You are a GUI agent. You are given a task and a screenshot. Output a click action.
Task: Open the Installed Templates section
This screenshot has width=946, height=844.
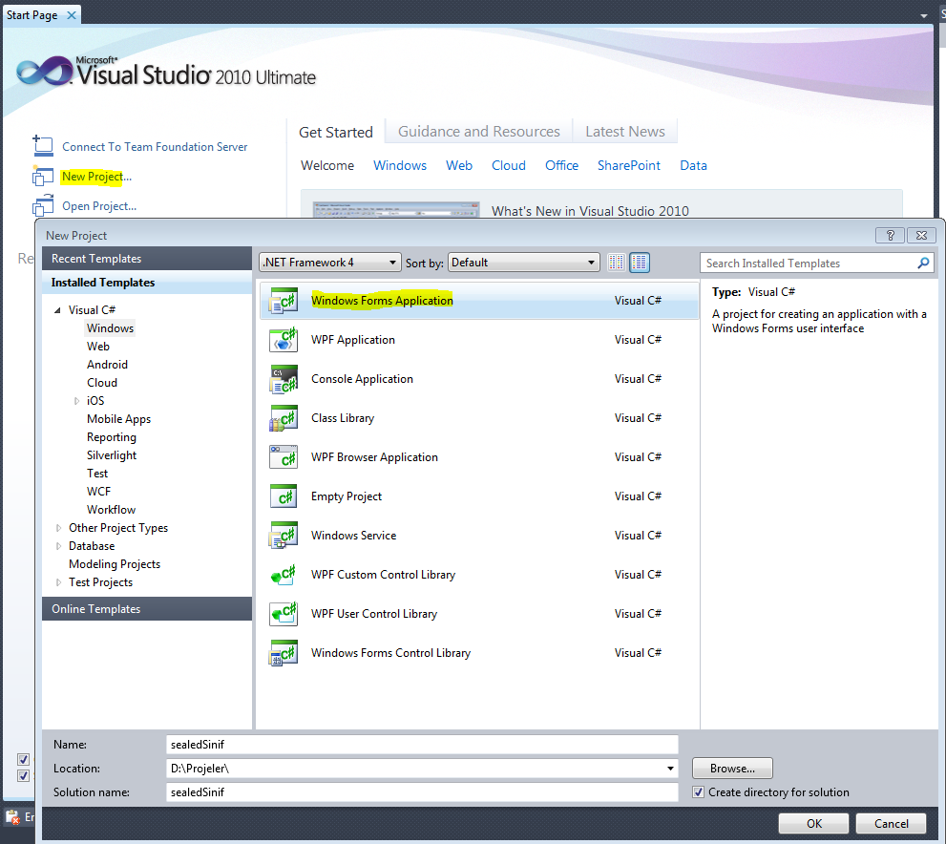pos(147,283)
